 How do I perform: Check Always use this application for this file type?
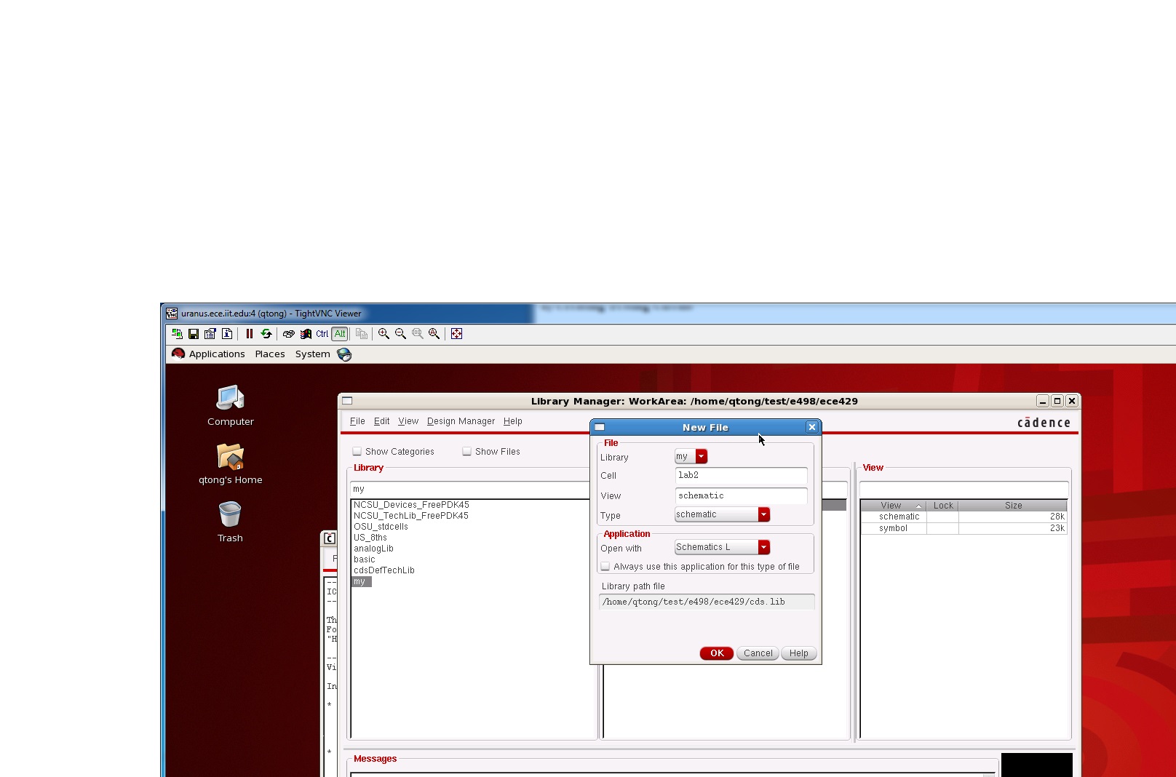605,566
